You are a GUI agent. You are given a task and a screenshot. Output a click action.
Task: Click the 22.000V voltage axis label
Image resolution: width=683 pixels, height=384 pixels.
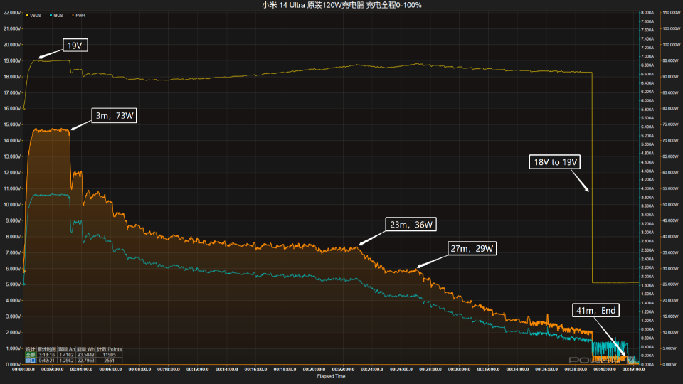(12, 13)
